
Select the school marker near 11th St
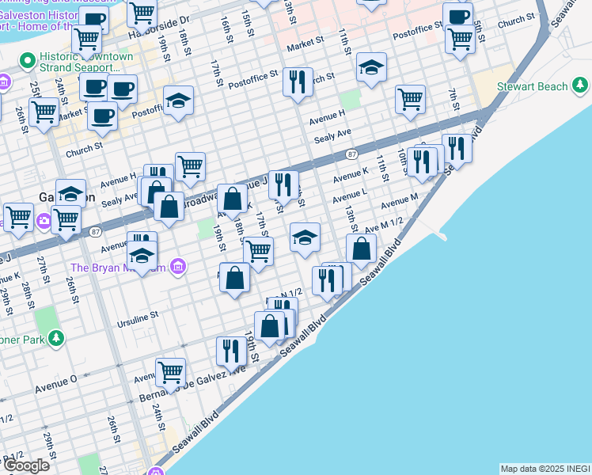371,68
